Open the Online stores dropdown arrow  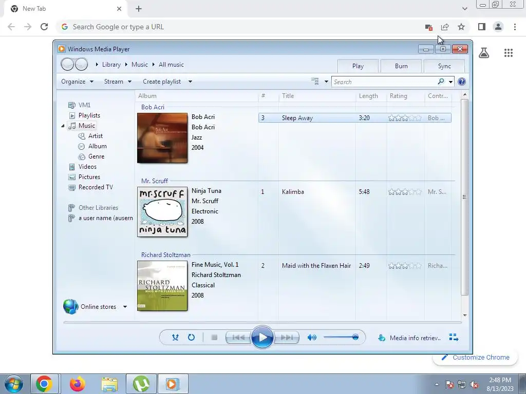[x=125, y=307]
